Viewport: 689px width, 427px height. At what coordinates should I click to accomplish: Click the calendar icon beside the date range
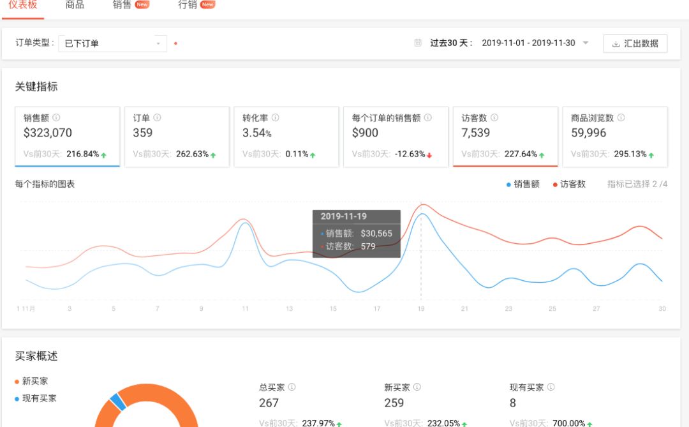pos(417,42)
